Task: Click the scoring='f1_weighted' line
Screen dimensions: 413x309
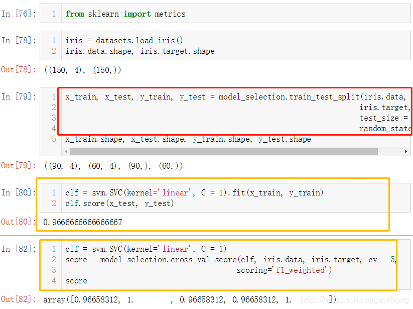Action: coord(284,270)
